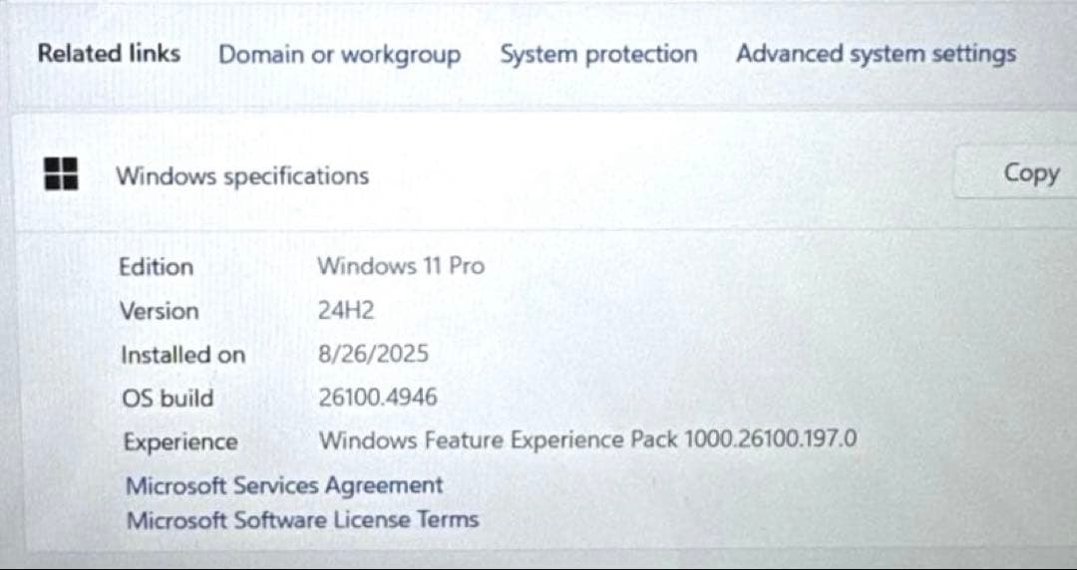Select the Windows 11 Pro edition value
This screenshot has height=570, width=1077.
tap(401, 266)
